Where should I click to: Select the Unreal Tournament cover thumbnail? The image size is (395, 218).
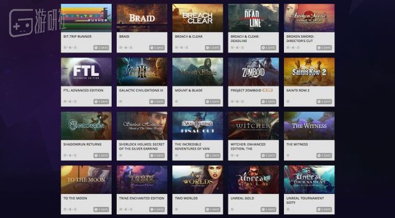309,180
